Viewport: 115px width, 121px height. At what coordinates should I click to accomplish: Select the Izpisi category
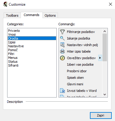point(32,42)
